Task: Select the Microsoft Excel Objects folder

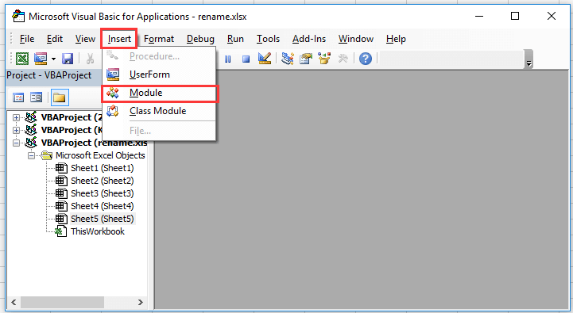Action: click(100, 155)
